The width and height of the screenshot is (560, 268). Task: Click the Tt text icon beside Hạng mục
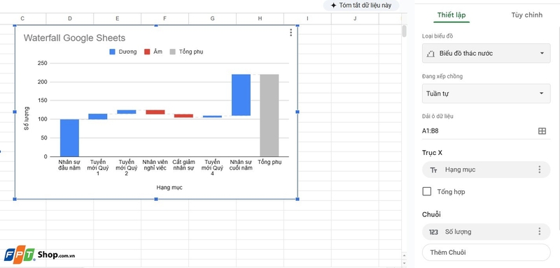coord(433,170)
